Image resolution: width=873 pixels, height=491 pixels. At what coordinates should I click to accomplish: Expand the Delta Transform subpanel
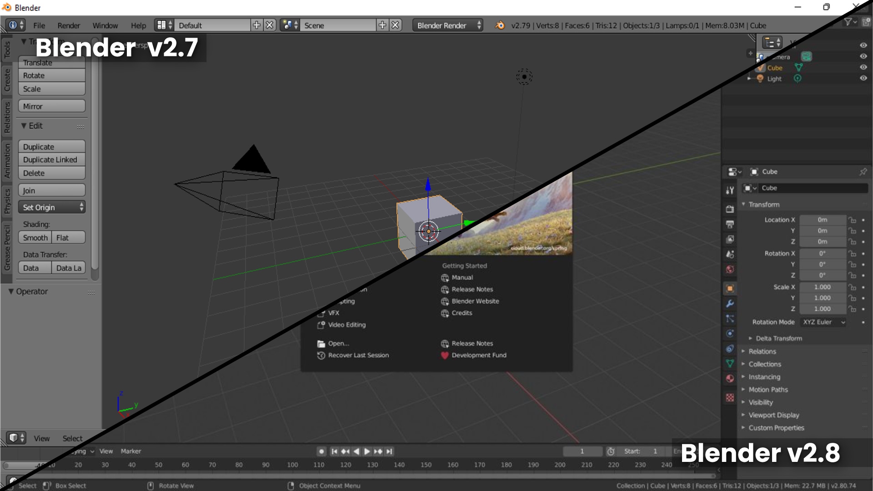click(x=776, y=338)
